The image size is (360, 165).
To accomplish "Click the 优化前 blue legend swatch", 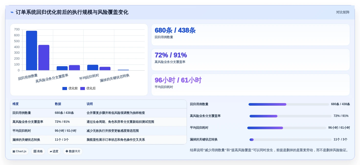I will pos(65,89).
